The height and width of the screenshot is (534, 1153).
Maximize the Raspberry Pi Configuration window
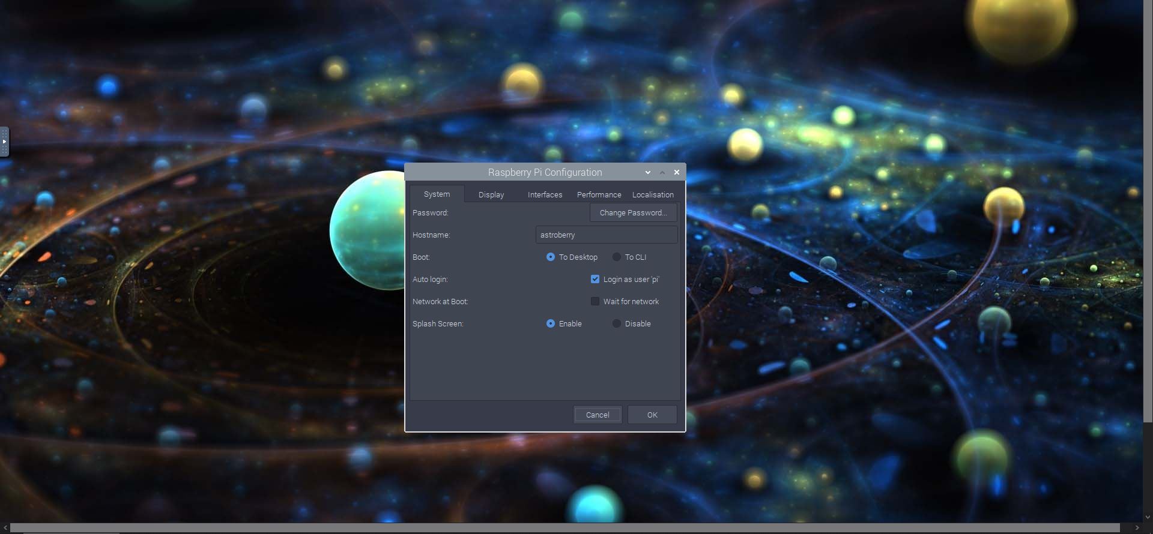pos(662,172)
